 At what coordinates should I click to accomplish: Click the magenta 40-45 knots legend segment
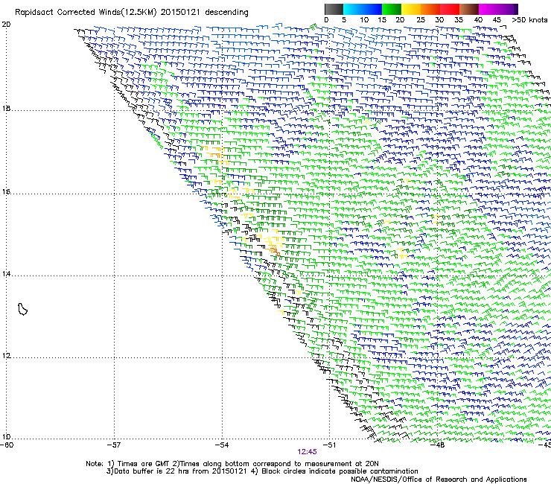point(488,9)
